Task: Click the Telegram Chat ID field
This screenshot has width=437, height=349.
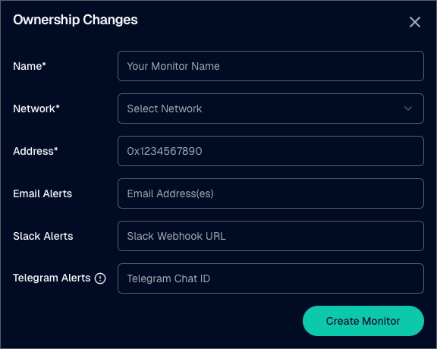Action: (271, 278)
